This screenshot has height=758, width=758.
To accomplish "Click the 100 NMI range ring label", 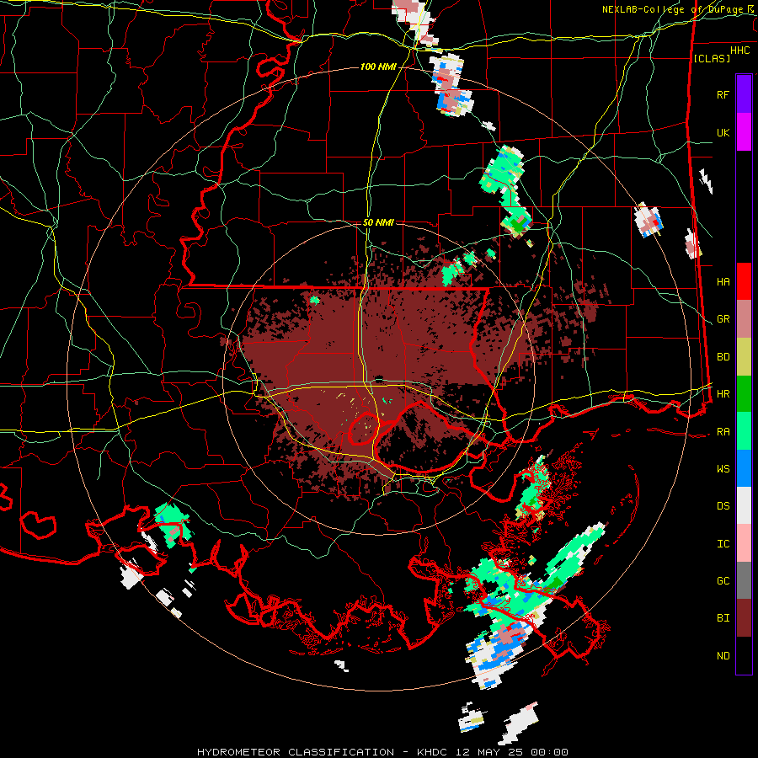I will click(x=378, y=67).
